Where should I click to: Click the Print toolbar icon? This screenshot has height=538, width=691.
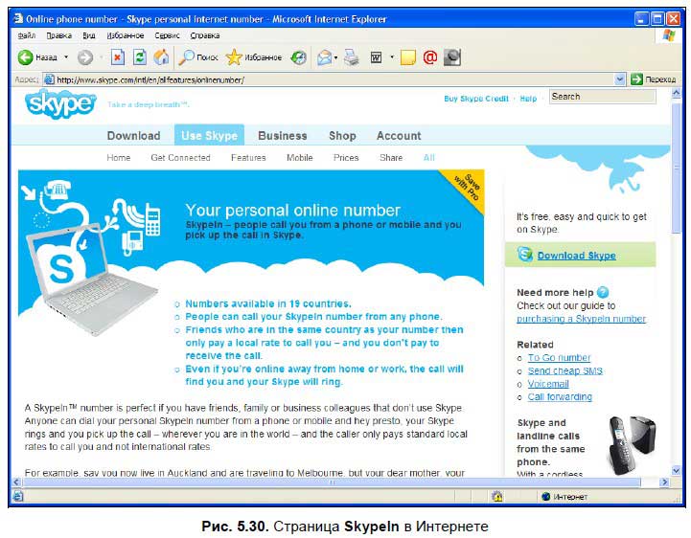[352, 57]
